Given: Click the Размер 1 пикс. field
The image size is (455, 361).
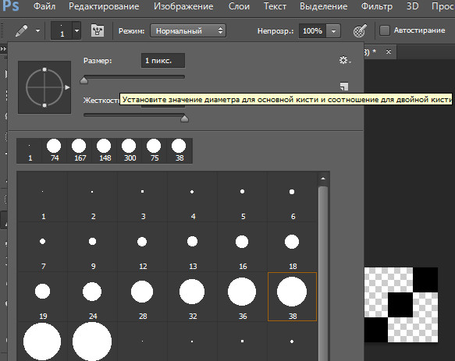Looking at the screenshot, I should [x=163, y=61].
